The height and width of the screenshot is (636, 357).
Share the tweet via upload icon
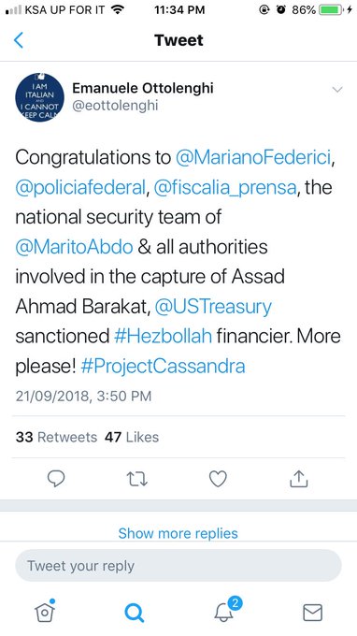click(299, 479)
